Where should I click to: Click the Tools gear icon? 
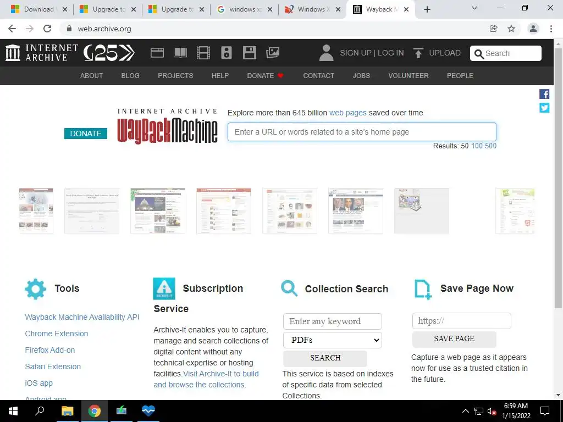coord(36,289)
